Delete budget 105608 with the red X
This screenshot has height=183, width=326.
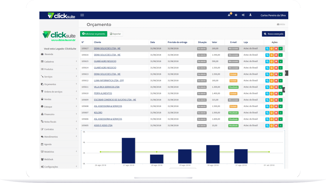click(x=276, y=106)
